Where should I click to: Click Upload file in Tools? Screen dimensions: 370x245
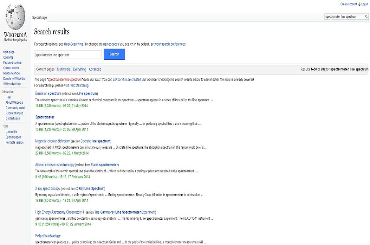[11, 132]
